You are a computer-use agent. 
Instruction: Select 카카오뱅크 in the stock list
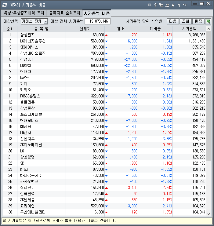(29, 182)
